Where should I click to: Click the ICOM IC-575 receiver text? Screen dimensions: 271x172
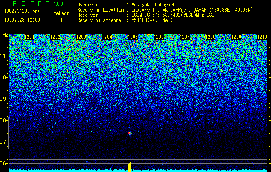[x=173, y=15]
